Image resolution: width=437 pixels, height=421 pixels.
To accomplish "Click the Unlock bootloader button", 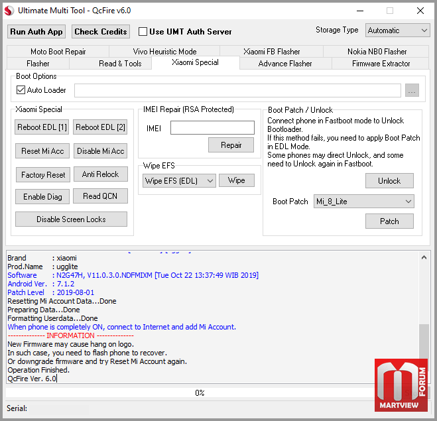I will click(389, 181).
